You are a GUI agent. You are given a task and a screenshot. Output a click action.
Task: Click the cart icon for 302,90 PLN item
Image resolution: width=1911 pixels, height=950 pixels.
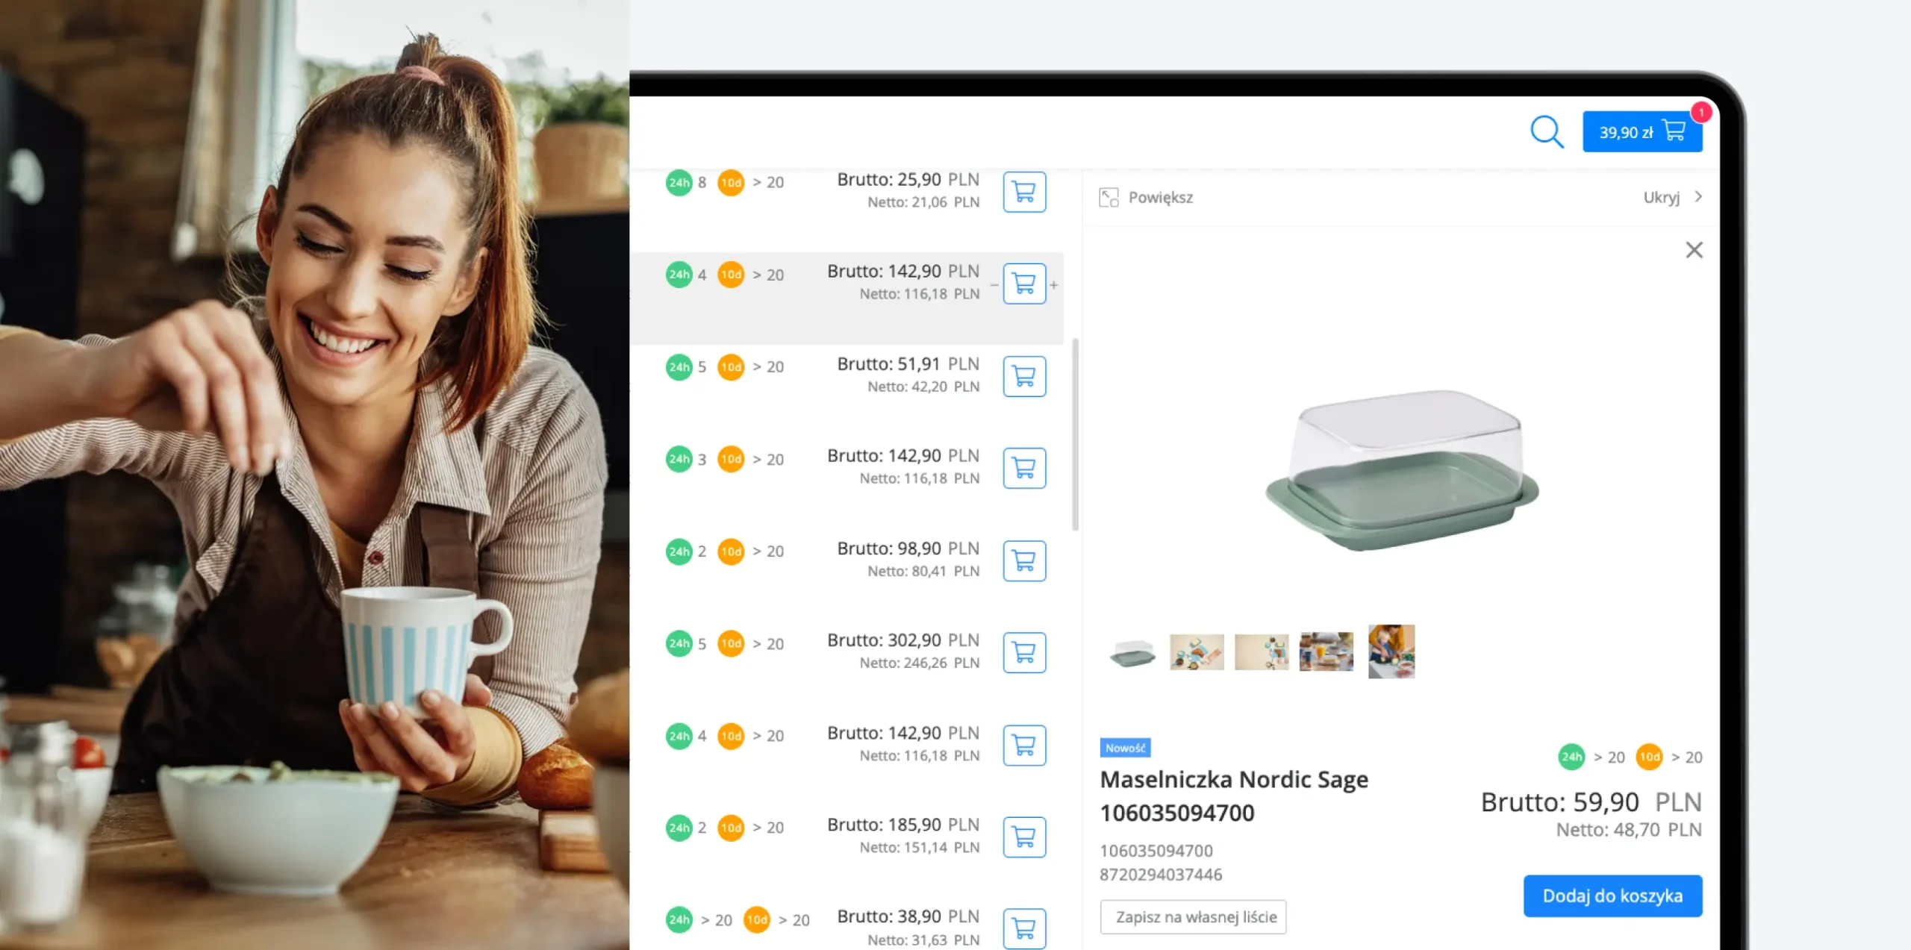(x=1025, y=653)
